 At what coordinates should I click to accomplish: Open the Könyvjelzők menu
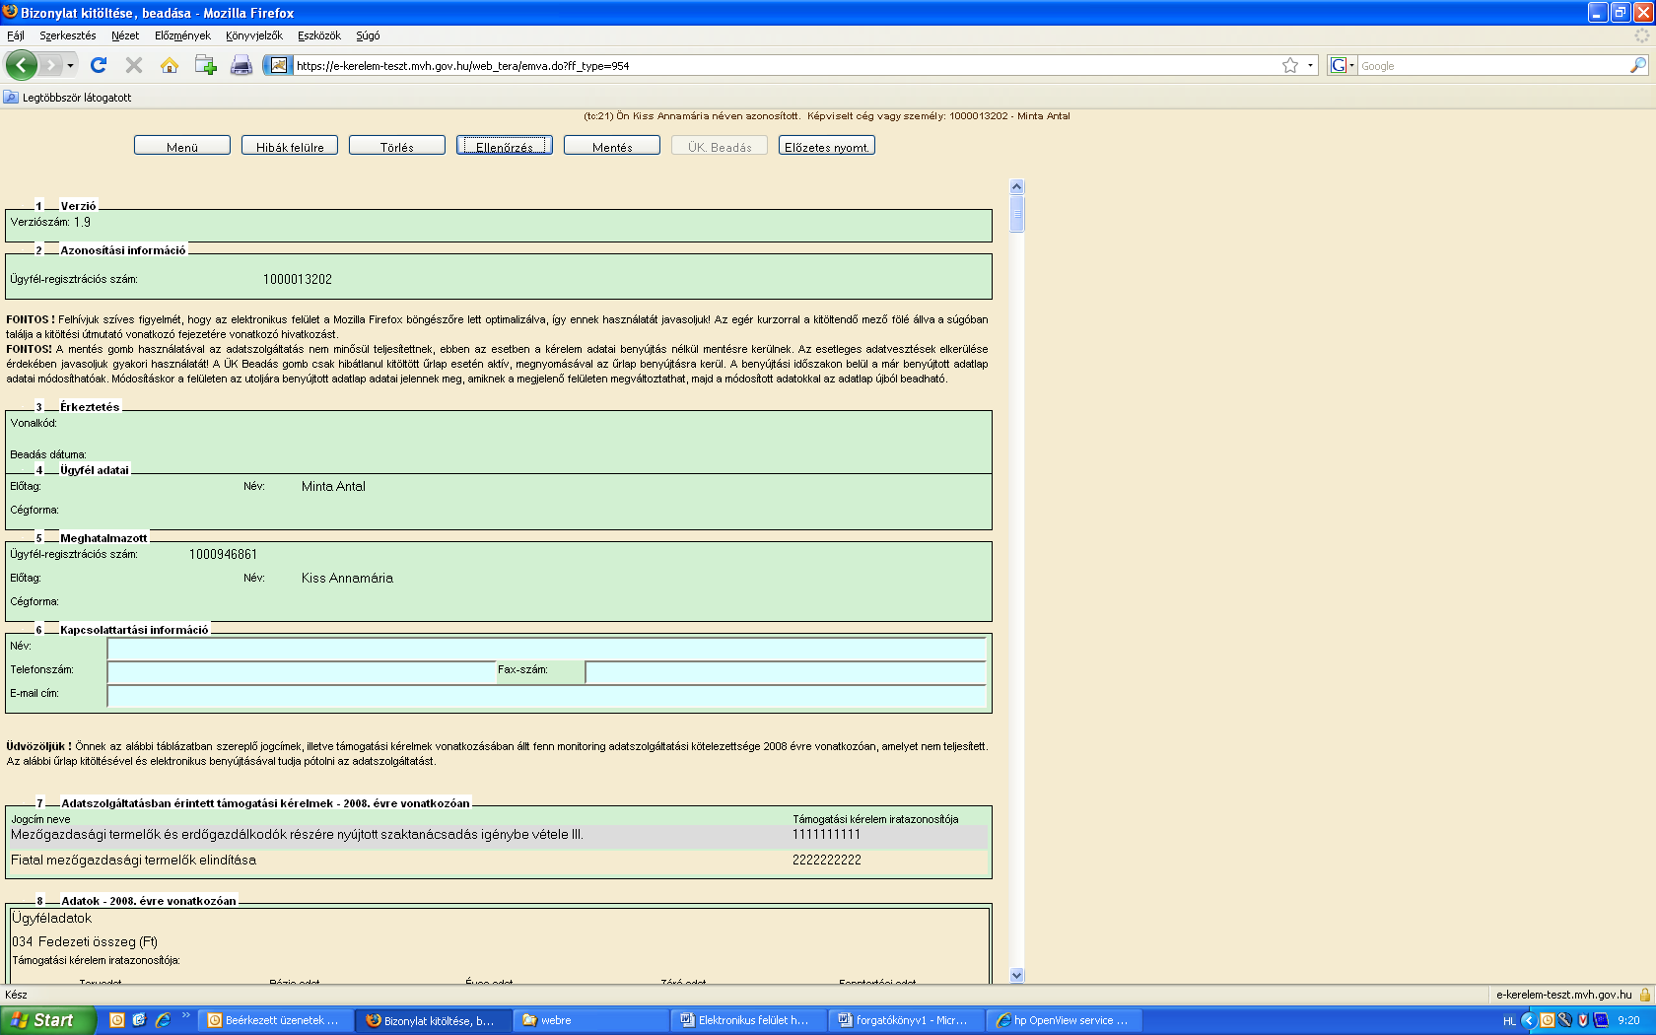pyautogui.click(x=253, y=35)
